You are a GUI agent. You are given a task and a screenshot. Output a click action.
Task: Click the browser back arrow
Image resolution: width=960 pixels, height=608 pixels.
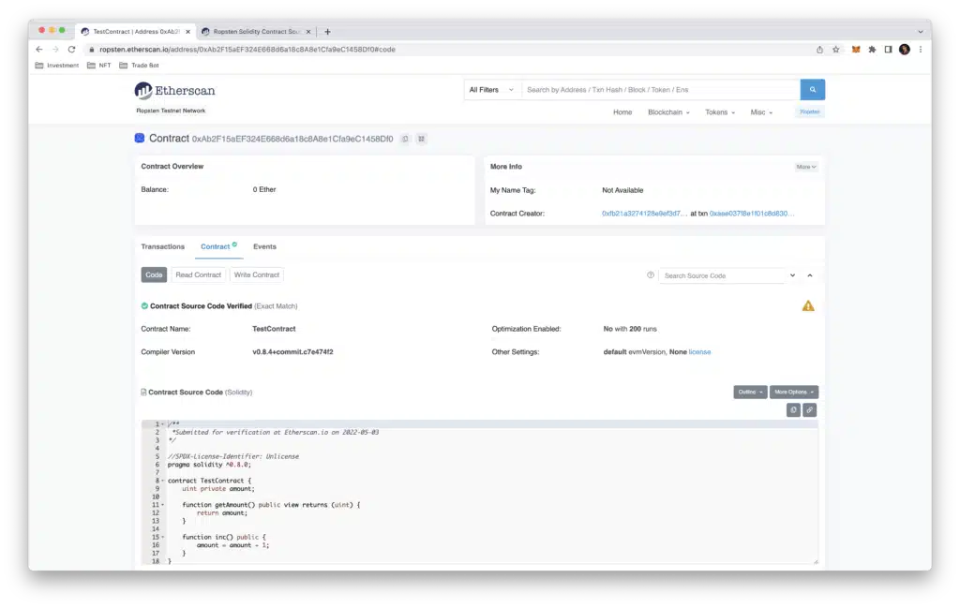click(39, 50)
